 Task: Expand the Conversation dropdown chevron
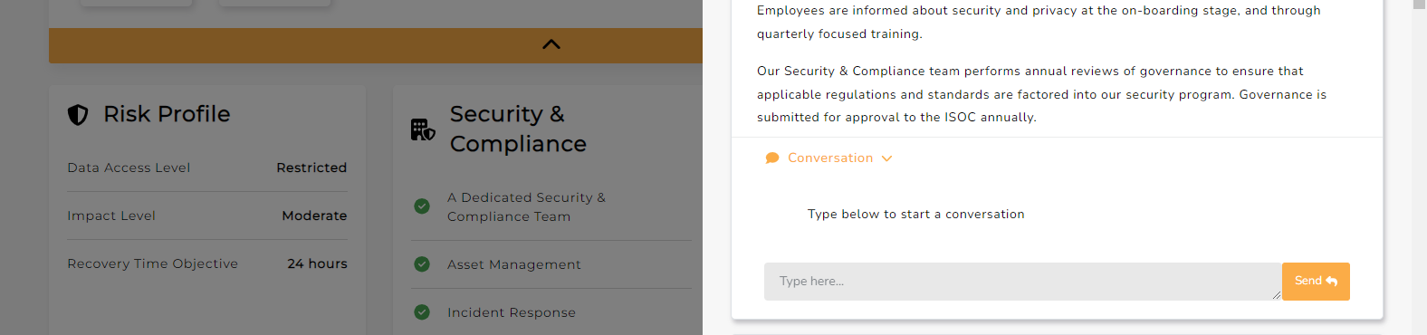coord(887,158)
